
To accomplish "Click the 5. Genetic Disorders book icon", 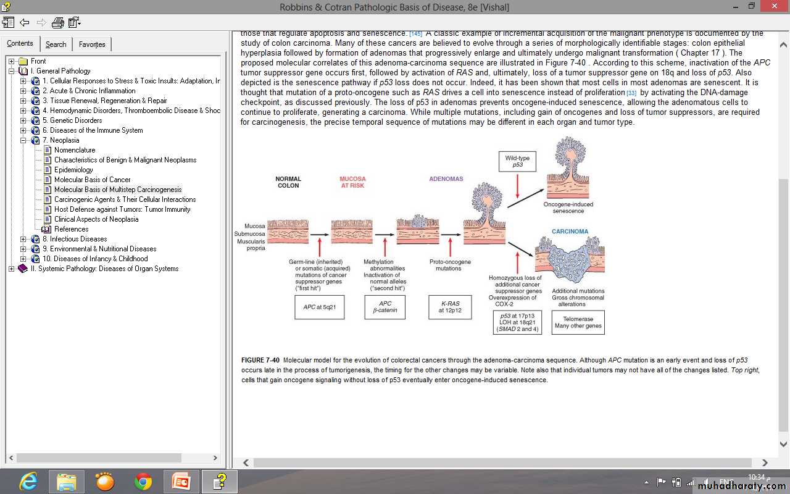I will 35,120.
